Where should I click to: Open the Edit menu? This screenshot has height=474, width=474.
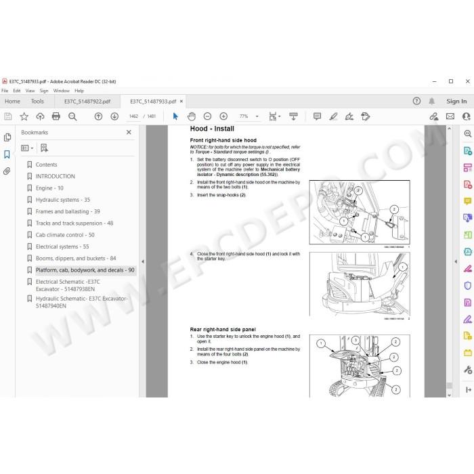click(17, 91)
